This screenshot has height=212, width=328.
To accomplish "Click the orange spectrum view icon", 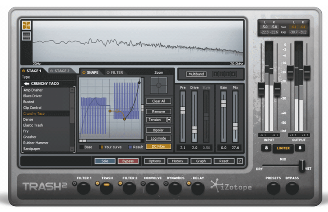I will [26, 25].
